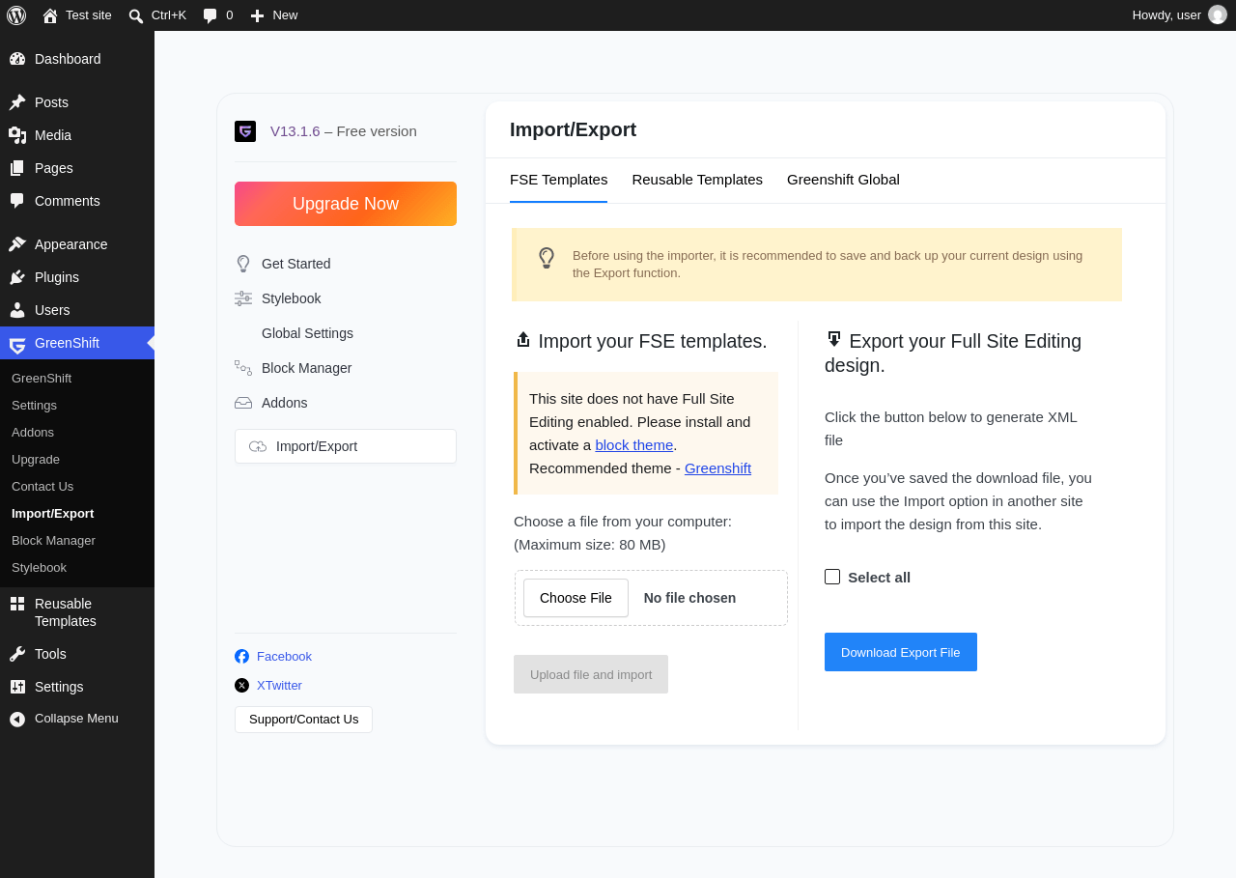Click the Greenshift logo beside version number
Image resolution: width=1236 pixels, height=878 pixels.
tap(245, 131)
